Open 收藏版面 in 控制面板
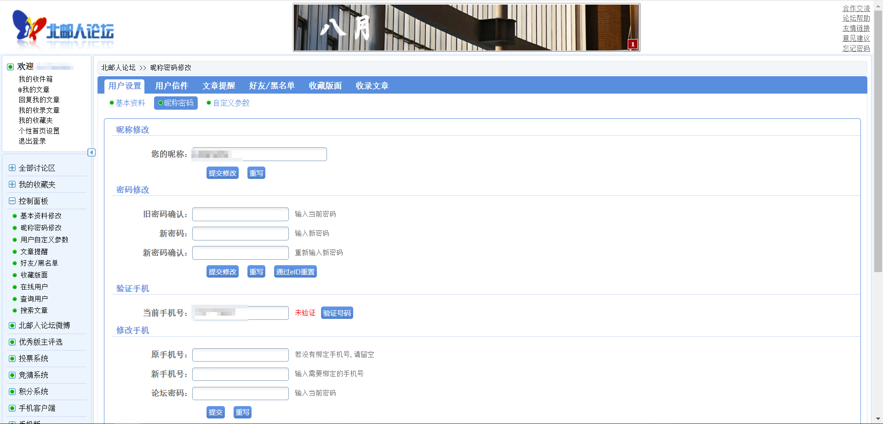 [x=34, y=275]
